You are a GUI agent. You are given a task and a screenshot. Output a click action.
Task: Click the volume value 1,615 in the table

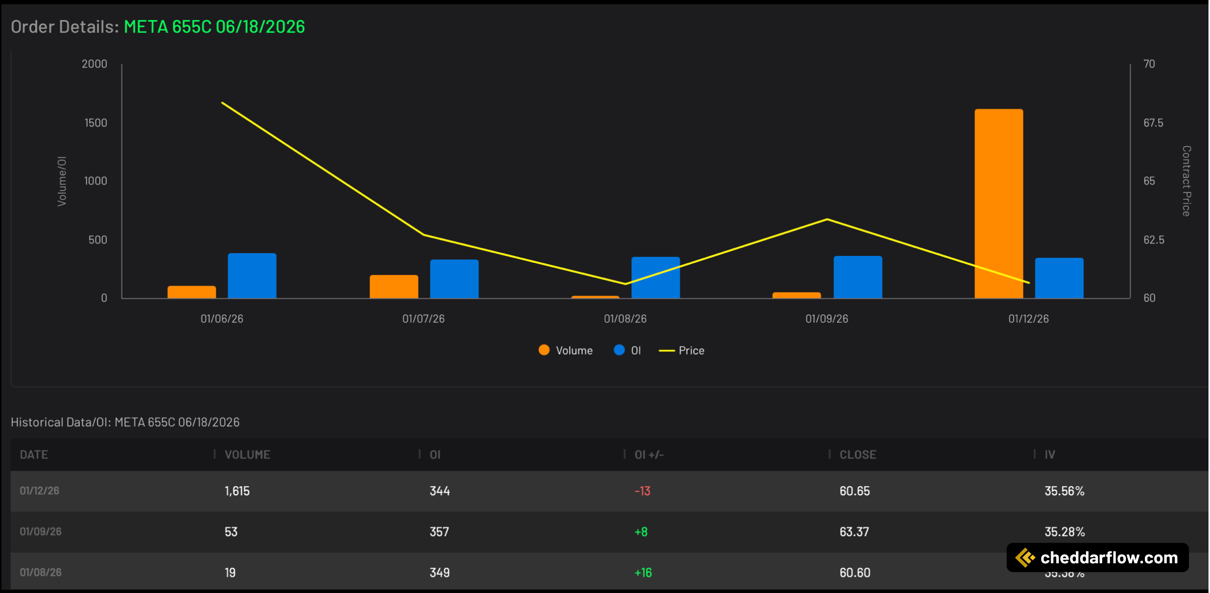click(237, 491)
